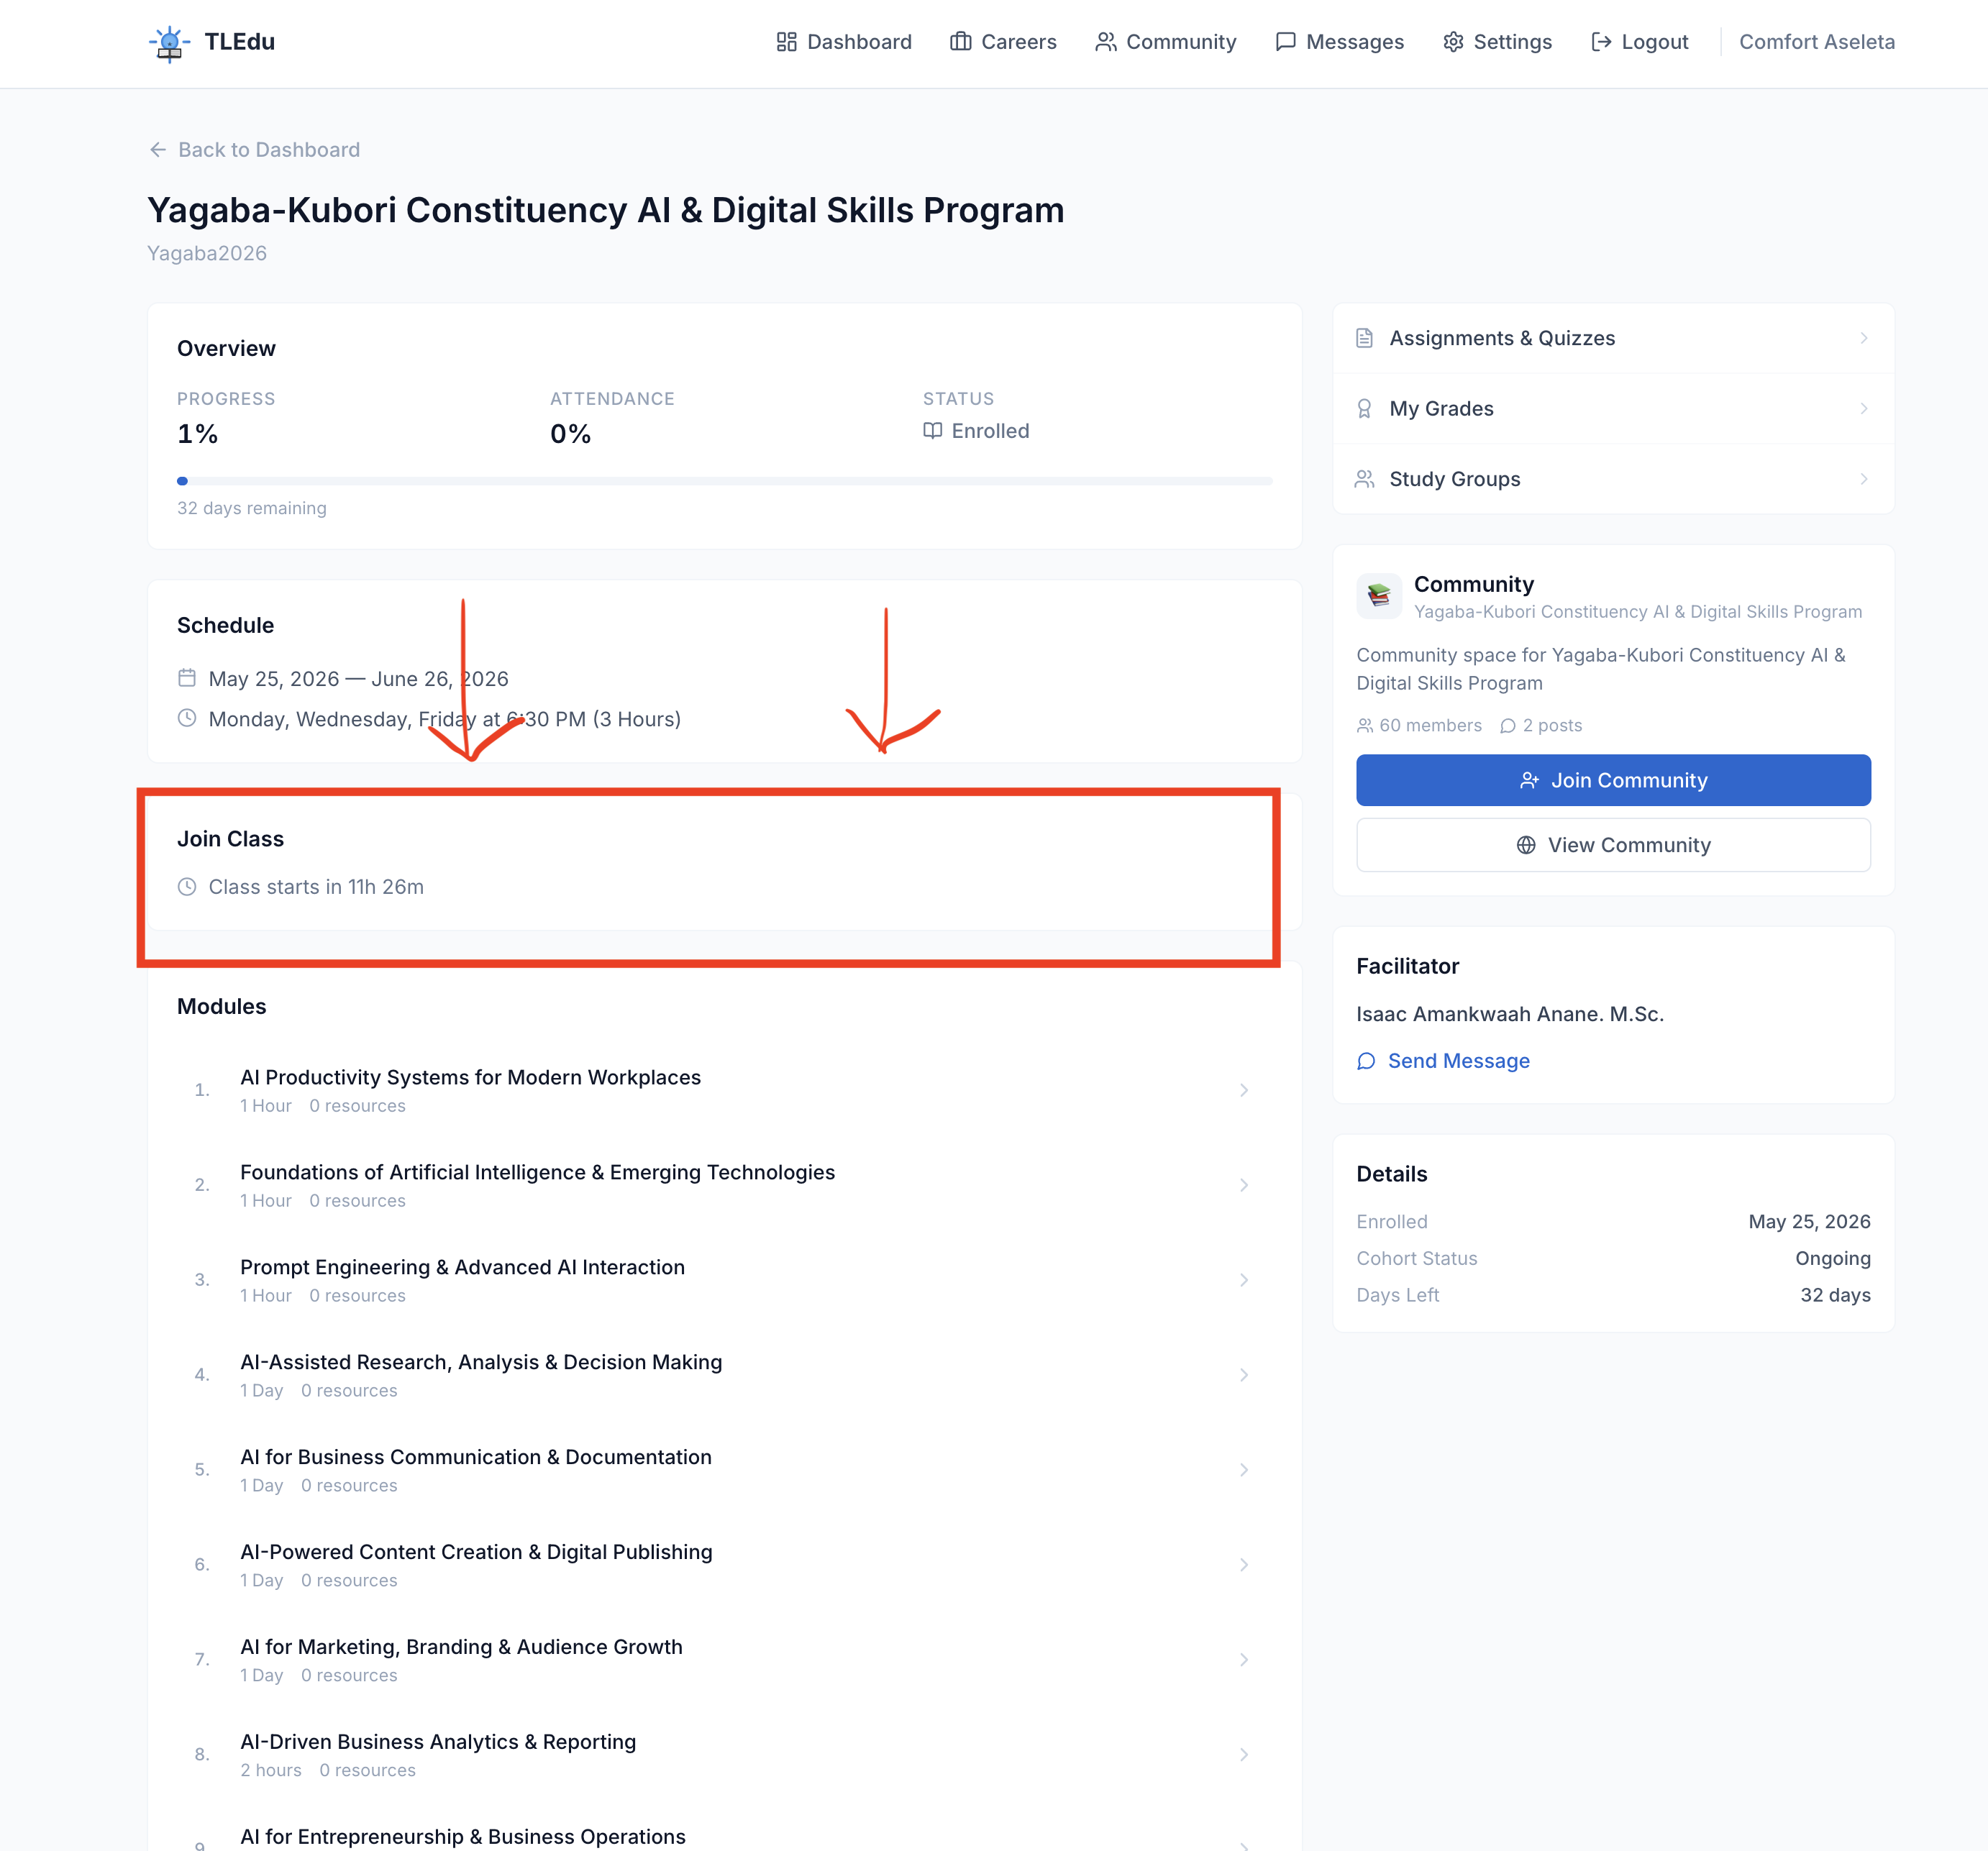Expand chevron for AI-Powered Content Creation module
This screenshot has height=1851, width=1988.
pos(1243,1565)
